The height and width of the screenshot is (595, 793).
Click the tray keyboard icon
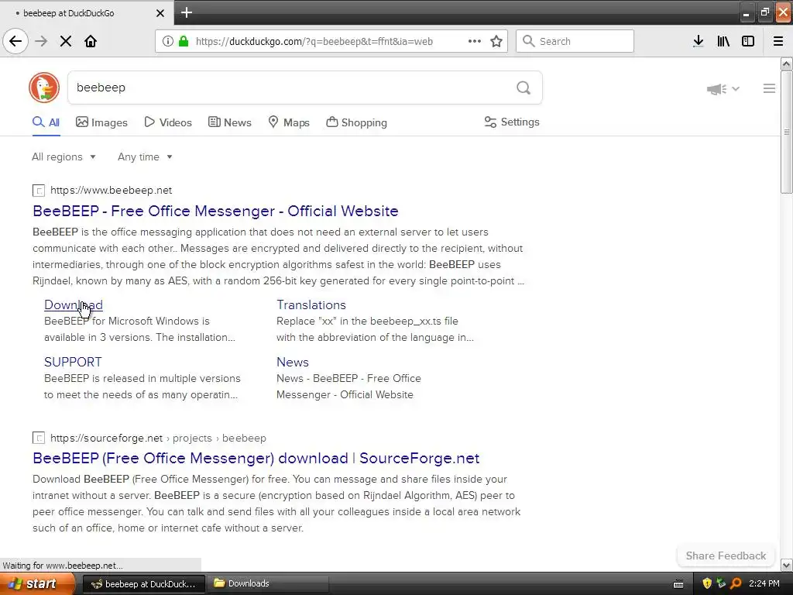(x=678, y=584)
